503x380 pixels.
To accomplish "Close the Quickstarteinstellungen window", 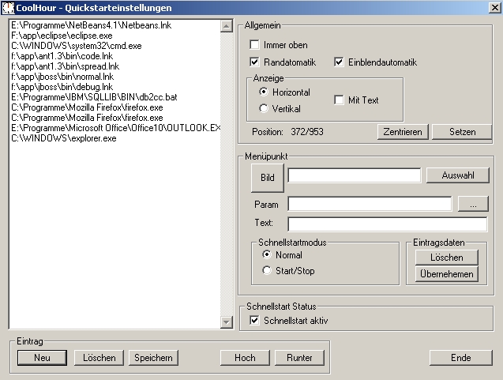I will 494,8.
